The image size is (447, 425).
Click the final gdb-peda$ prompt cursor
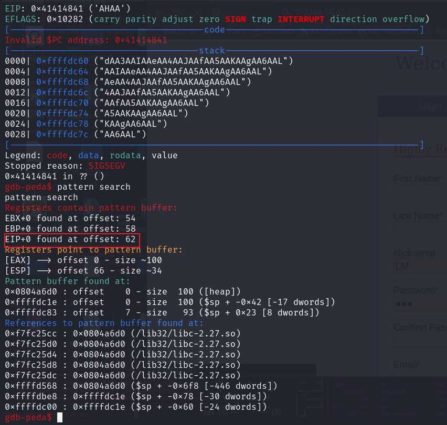60,418
